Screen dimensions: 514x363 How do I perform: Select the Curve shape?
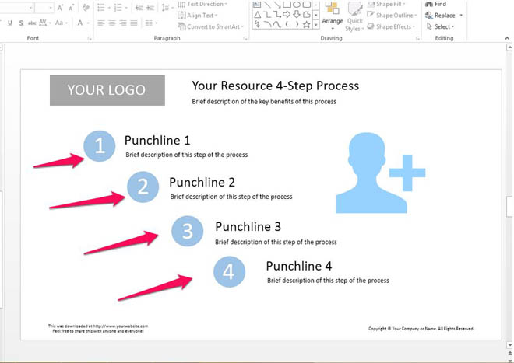pos(277,24)
